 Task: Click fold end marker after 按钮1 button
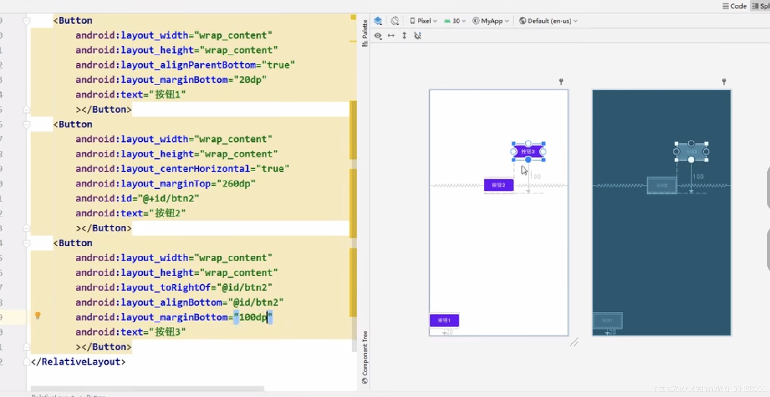tap(26, 110)
